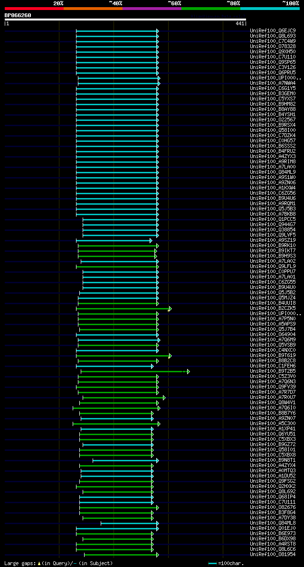Click the green alignment bar for UniRef100_A5C300

pyautogui.click(x=116, y=424)
